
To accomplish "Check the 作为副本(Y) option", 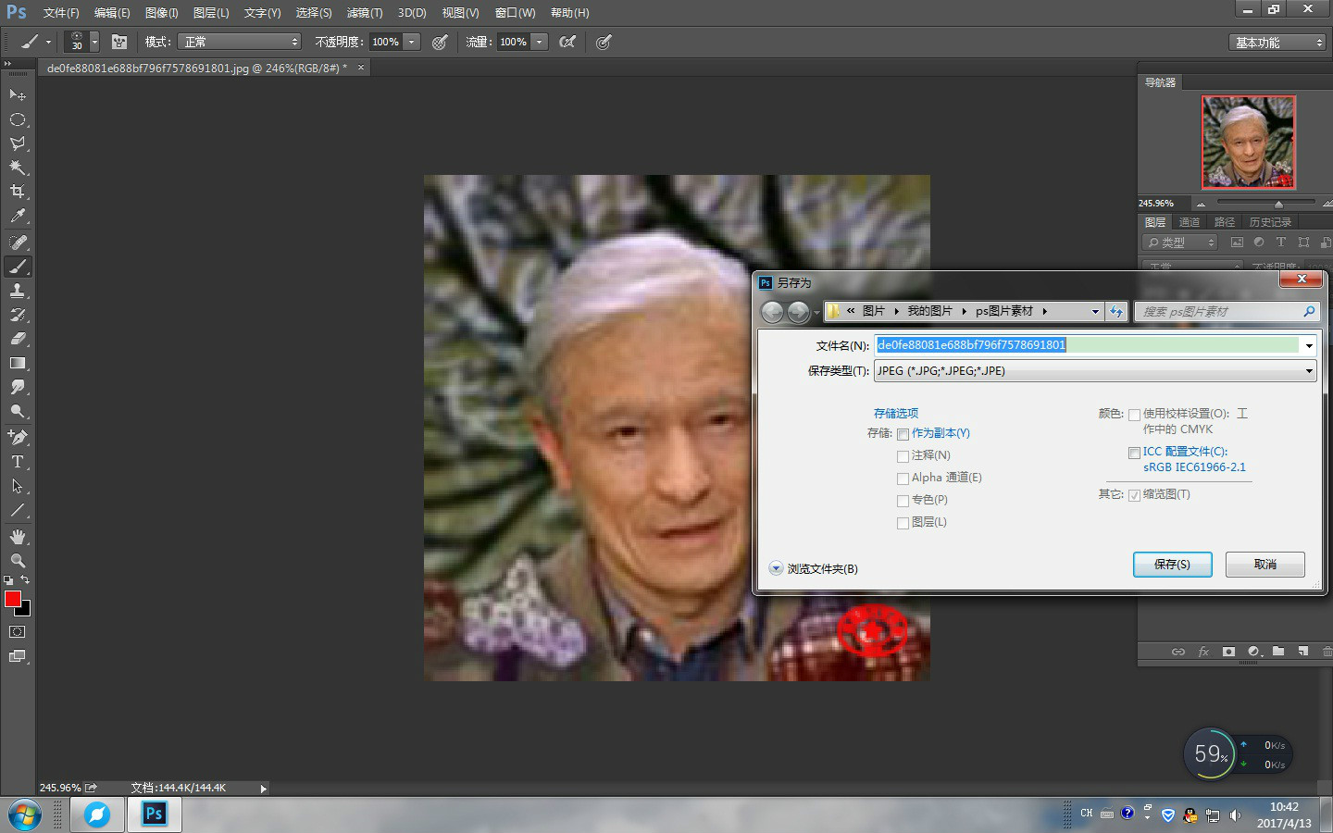I will point(903,434).
